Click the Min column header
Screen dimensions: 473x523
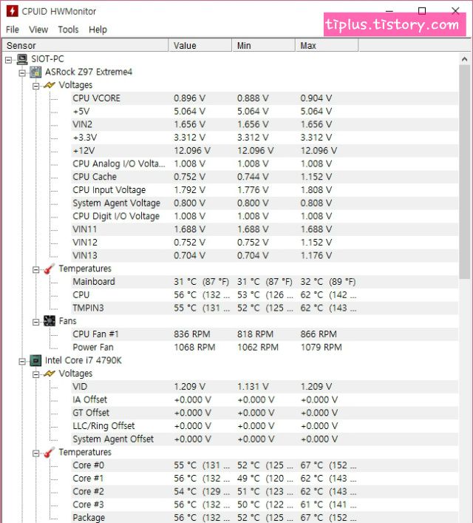click(263, 45)
